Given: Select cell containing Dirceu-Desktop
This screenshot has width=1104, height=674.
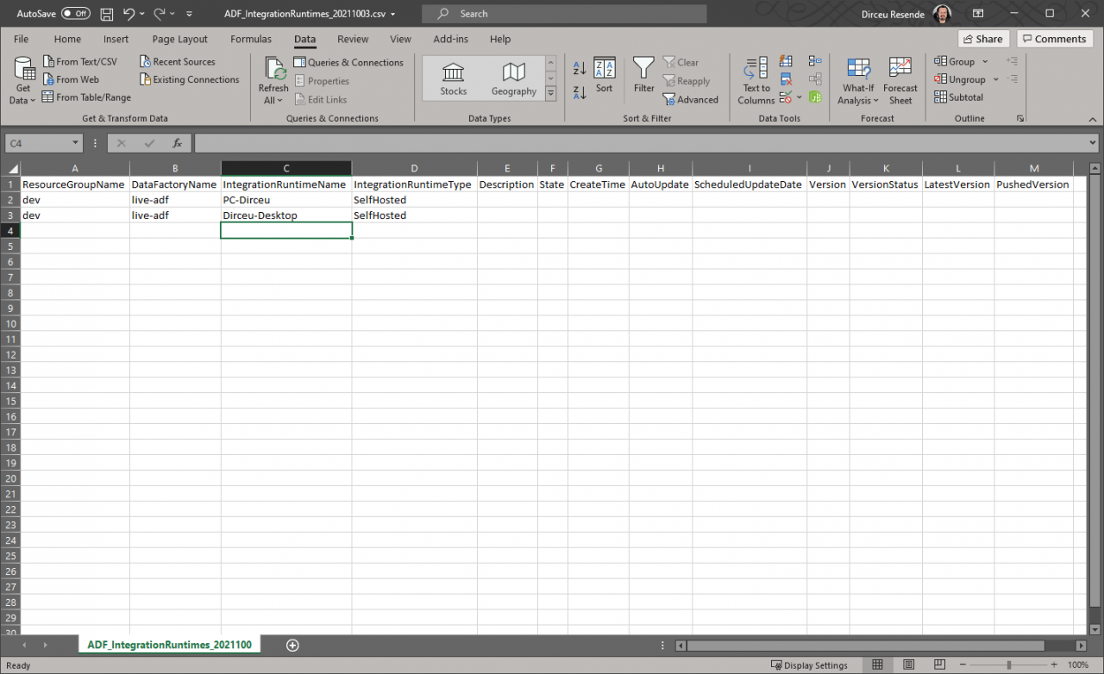Looking at the screenshot, I should click(x=285, y=215).
